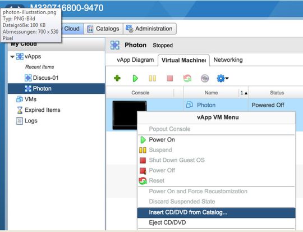Click the Discus-01 vApp icon
The height and width of the screenshot is (232, 303).
[28, 78]
